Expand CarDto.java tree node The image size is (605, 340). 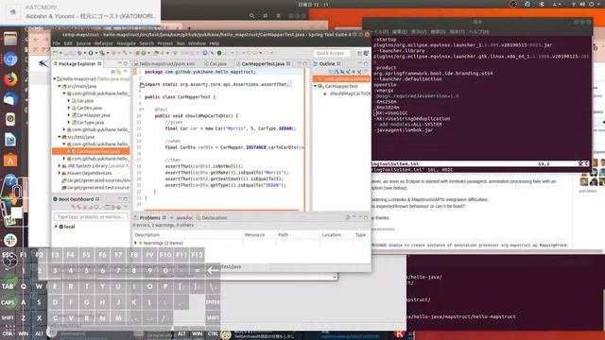point(69,108)
